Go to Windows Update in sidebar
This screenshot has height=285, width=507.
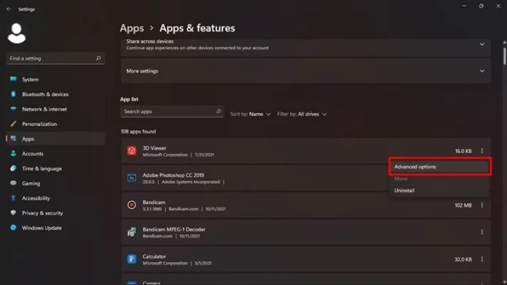[x=41, y=228]
